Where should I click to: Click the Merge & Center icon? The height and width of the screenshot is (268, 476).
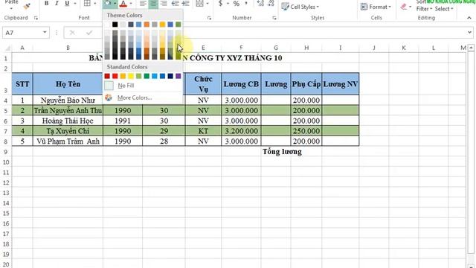tap(199, 3)
